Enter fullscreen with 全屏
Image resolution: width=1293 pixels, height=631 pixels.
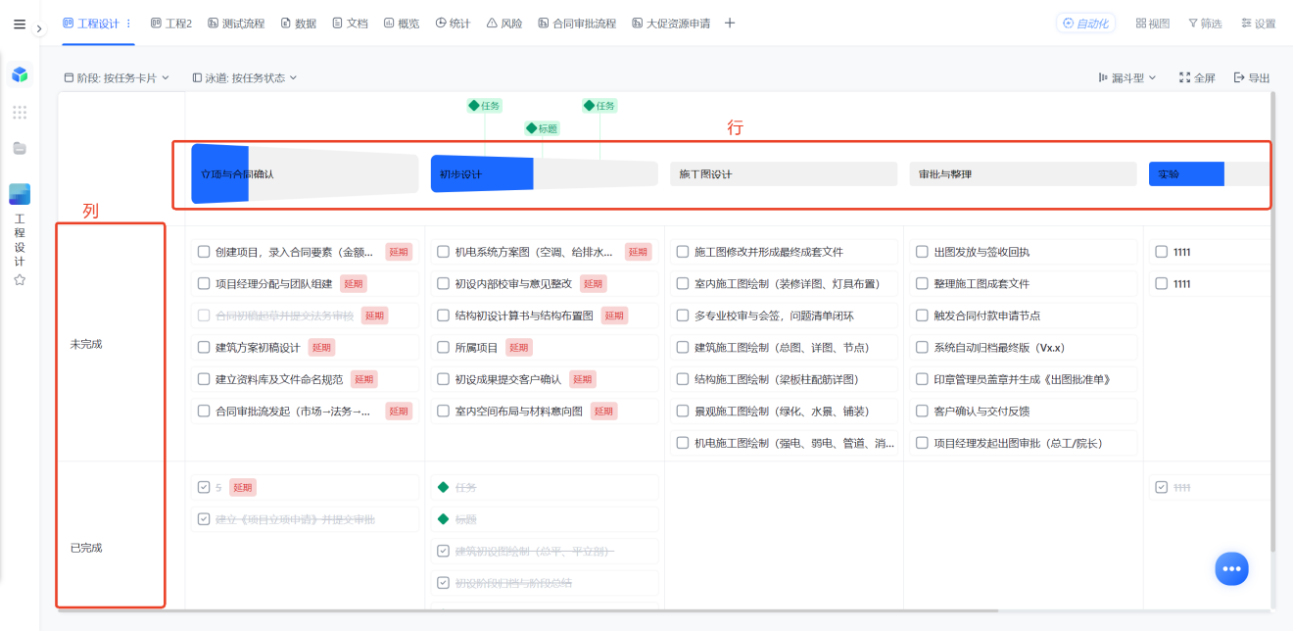pos(1197,77)
